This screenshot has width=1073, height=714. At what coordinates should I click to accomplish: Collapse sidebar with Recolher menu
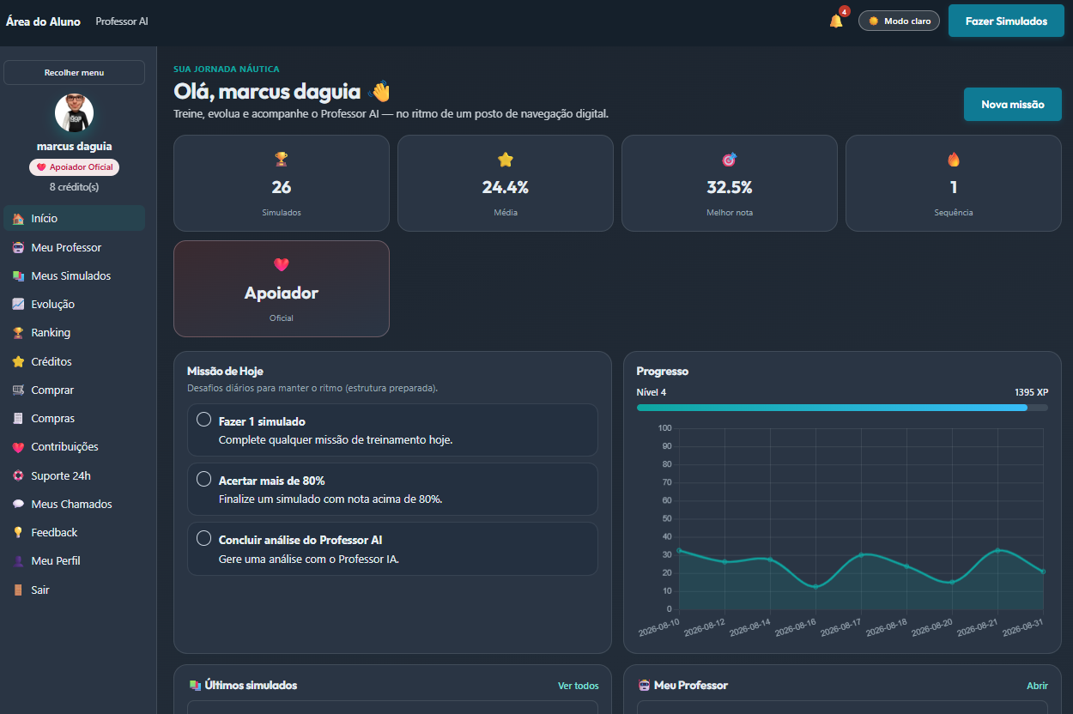pyautogui.click(x=74, y=73)
